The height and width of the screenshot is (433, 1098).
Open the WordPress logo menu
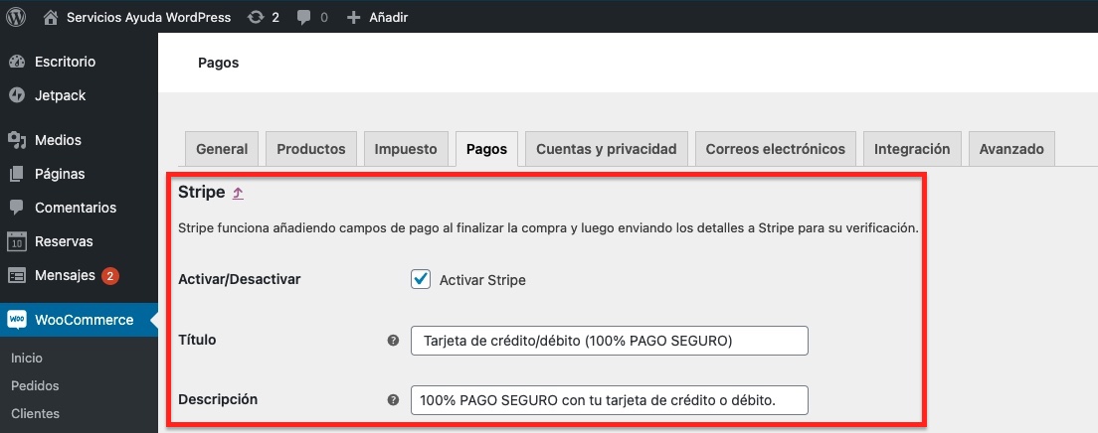point(16,17)
